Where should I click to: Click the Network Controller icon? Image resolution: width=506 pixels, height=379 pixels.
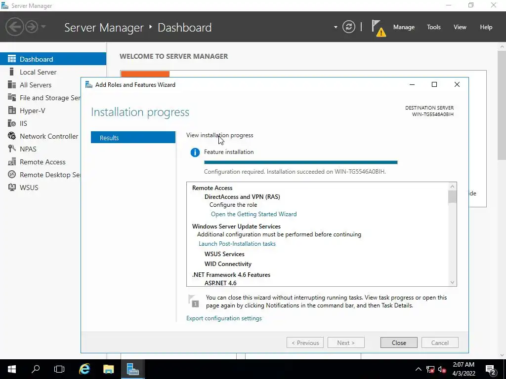[12, 136]
